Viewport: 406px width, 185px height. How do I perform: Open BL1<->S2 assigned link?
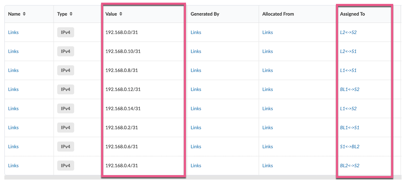349,89
